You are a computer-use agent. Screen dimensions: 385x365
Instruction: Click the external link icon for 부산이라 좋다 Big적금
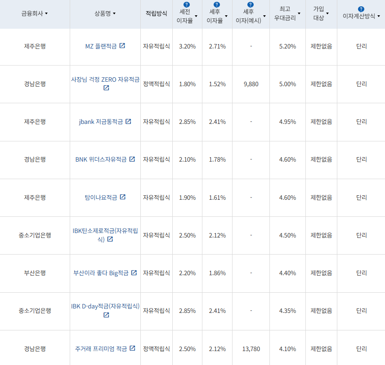click(134, 273)
